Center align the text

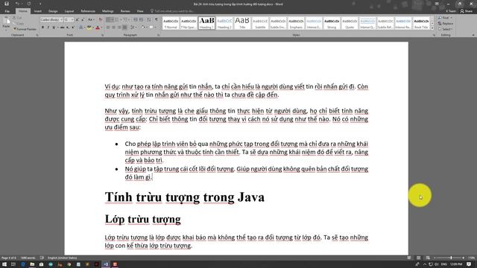pos(113,28)
